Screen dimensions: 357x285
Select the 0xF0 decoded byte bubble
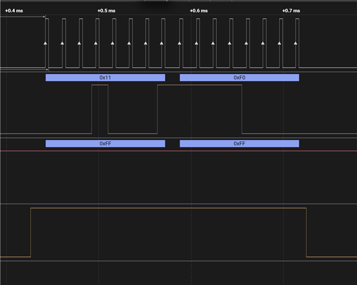[239, 78]
